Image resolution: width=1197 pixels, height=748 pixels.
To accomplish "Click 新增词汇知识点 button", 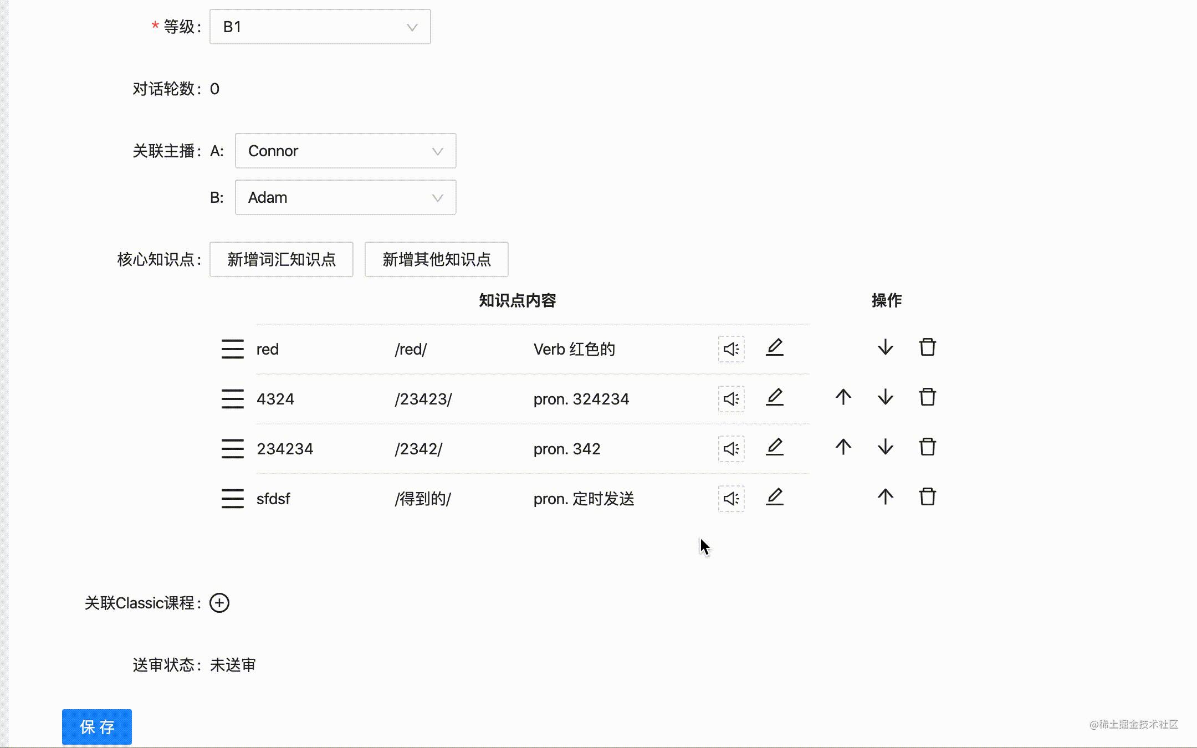I will click(x=282, y=259).
